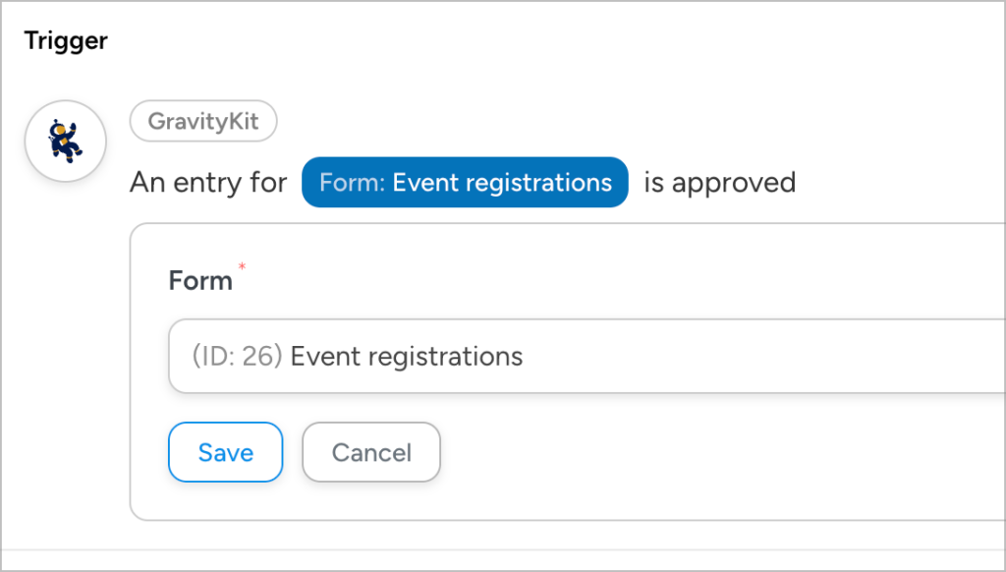Click the Form field label
This screenshot has width=1006, height=572.
(199, 279)
